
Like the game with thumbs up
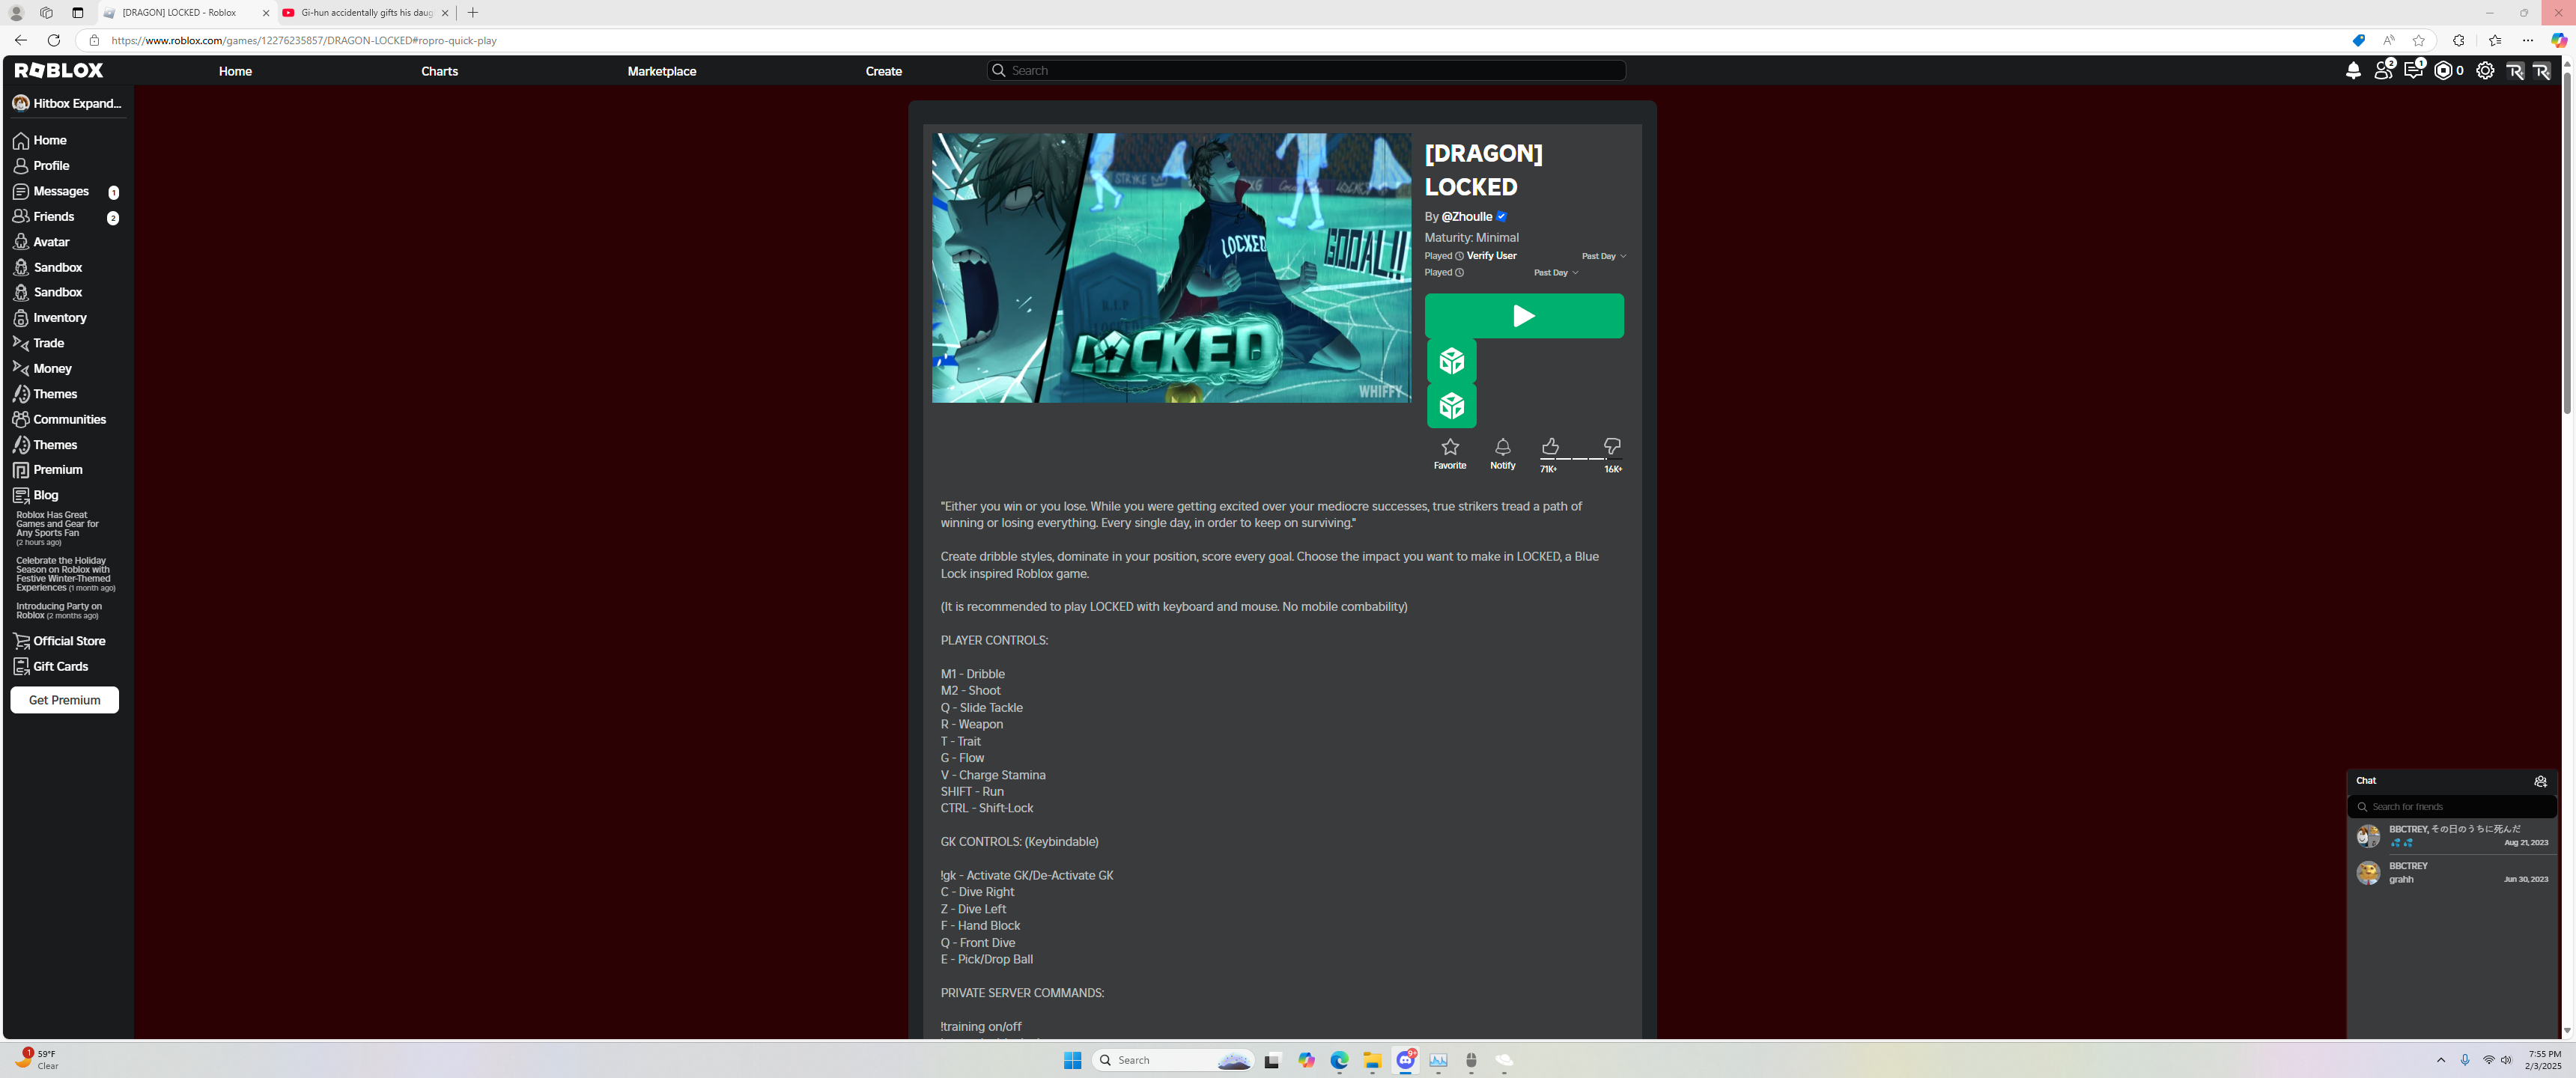[1549, 447]
